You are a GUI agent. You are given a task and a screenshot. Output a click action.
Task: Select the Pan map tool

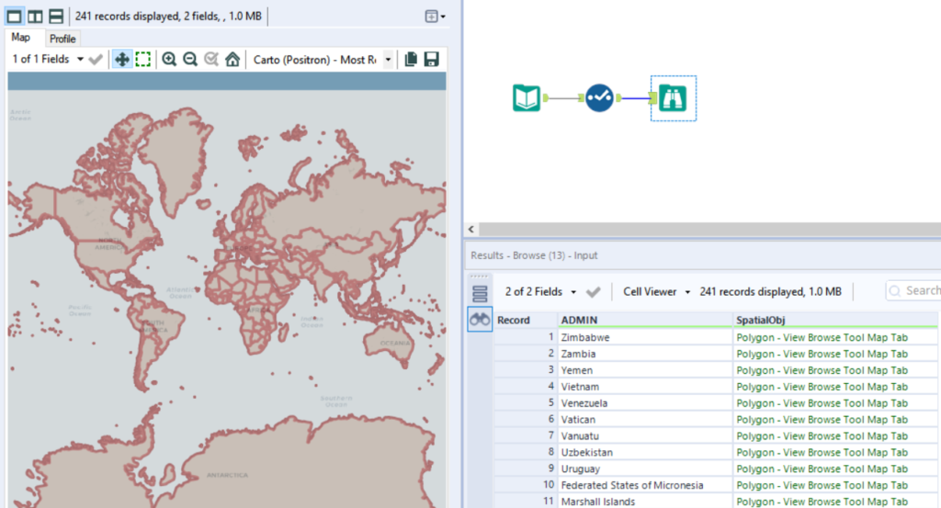pos(121,60)
